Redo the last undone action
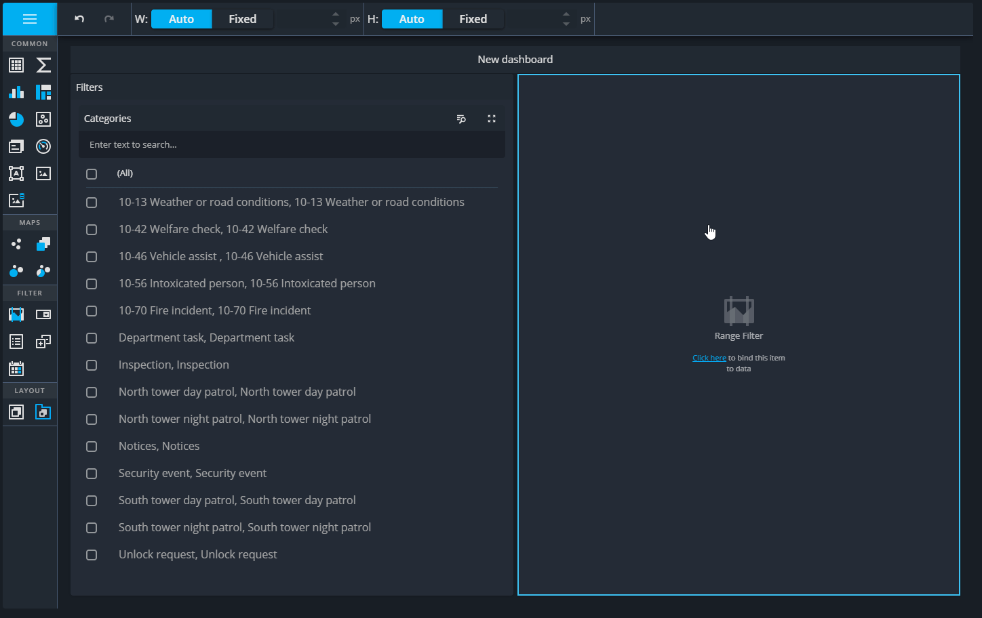Image resolution: width=982 pixels, height=618 pixels. pyautogui.click(x=109, y=19)
